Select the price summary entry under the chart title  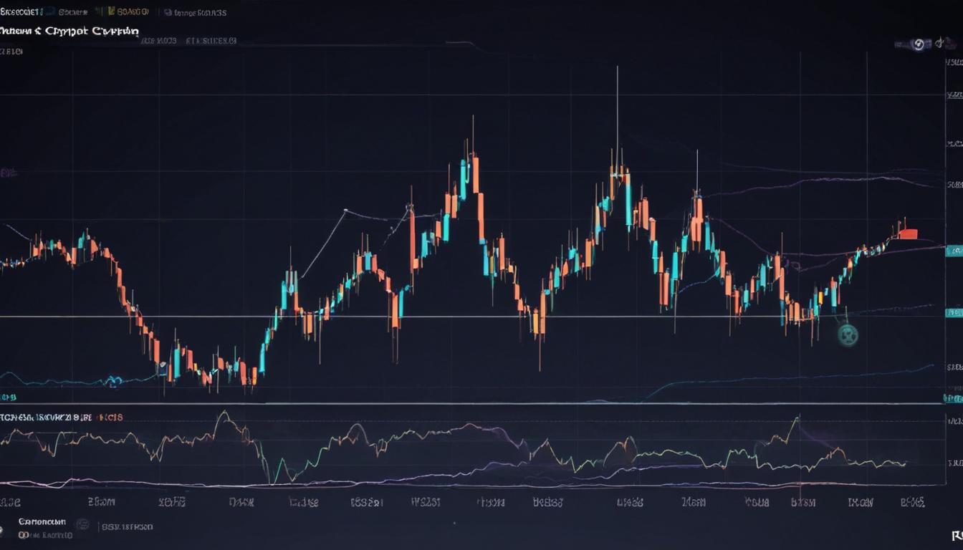click(186, 41)
